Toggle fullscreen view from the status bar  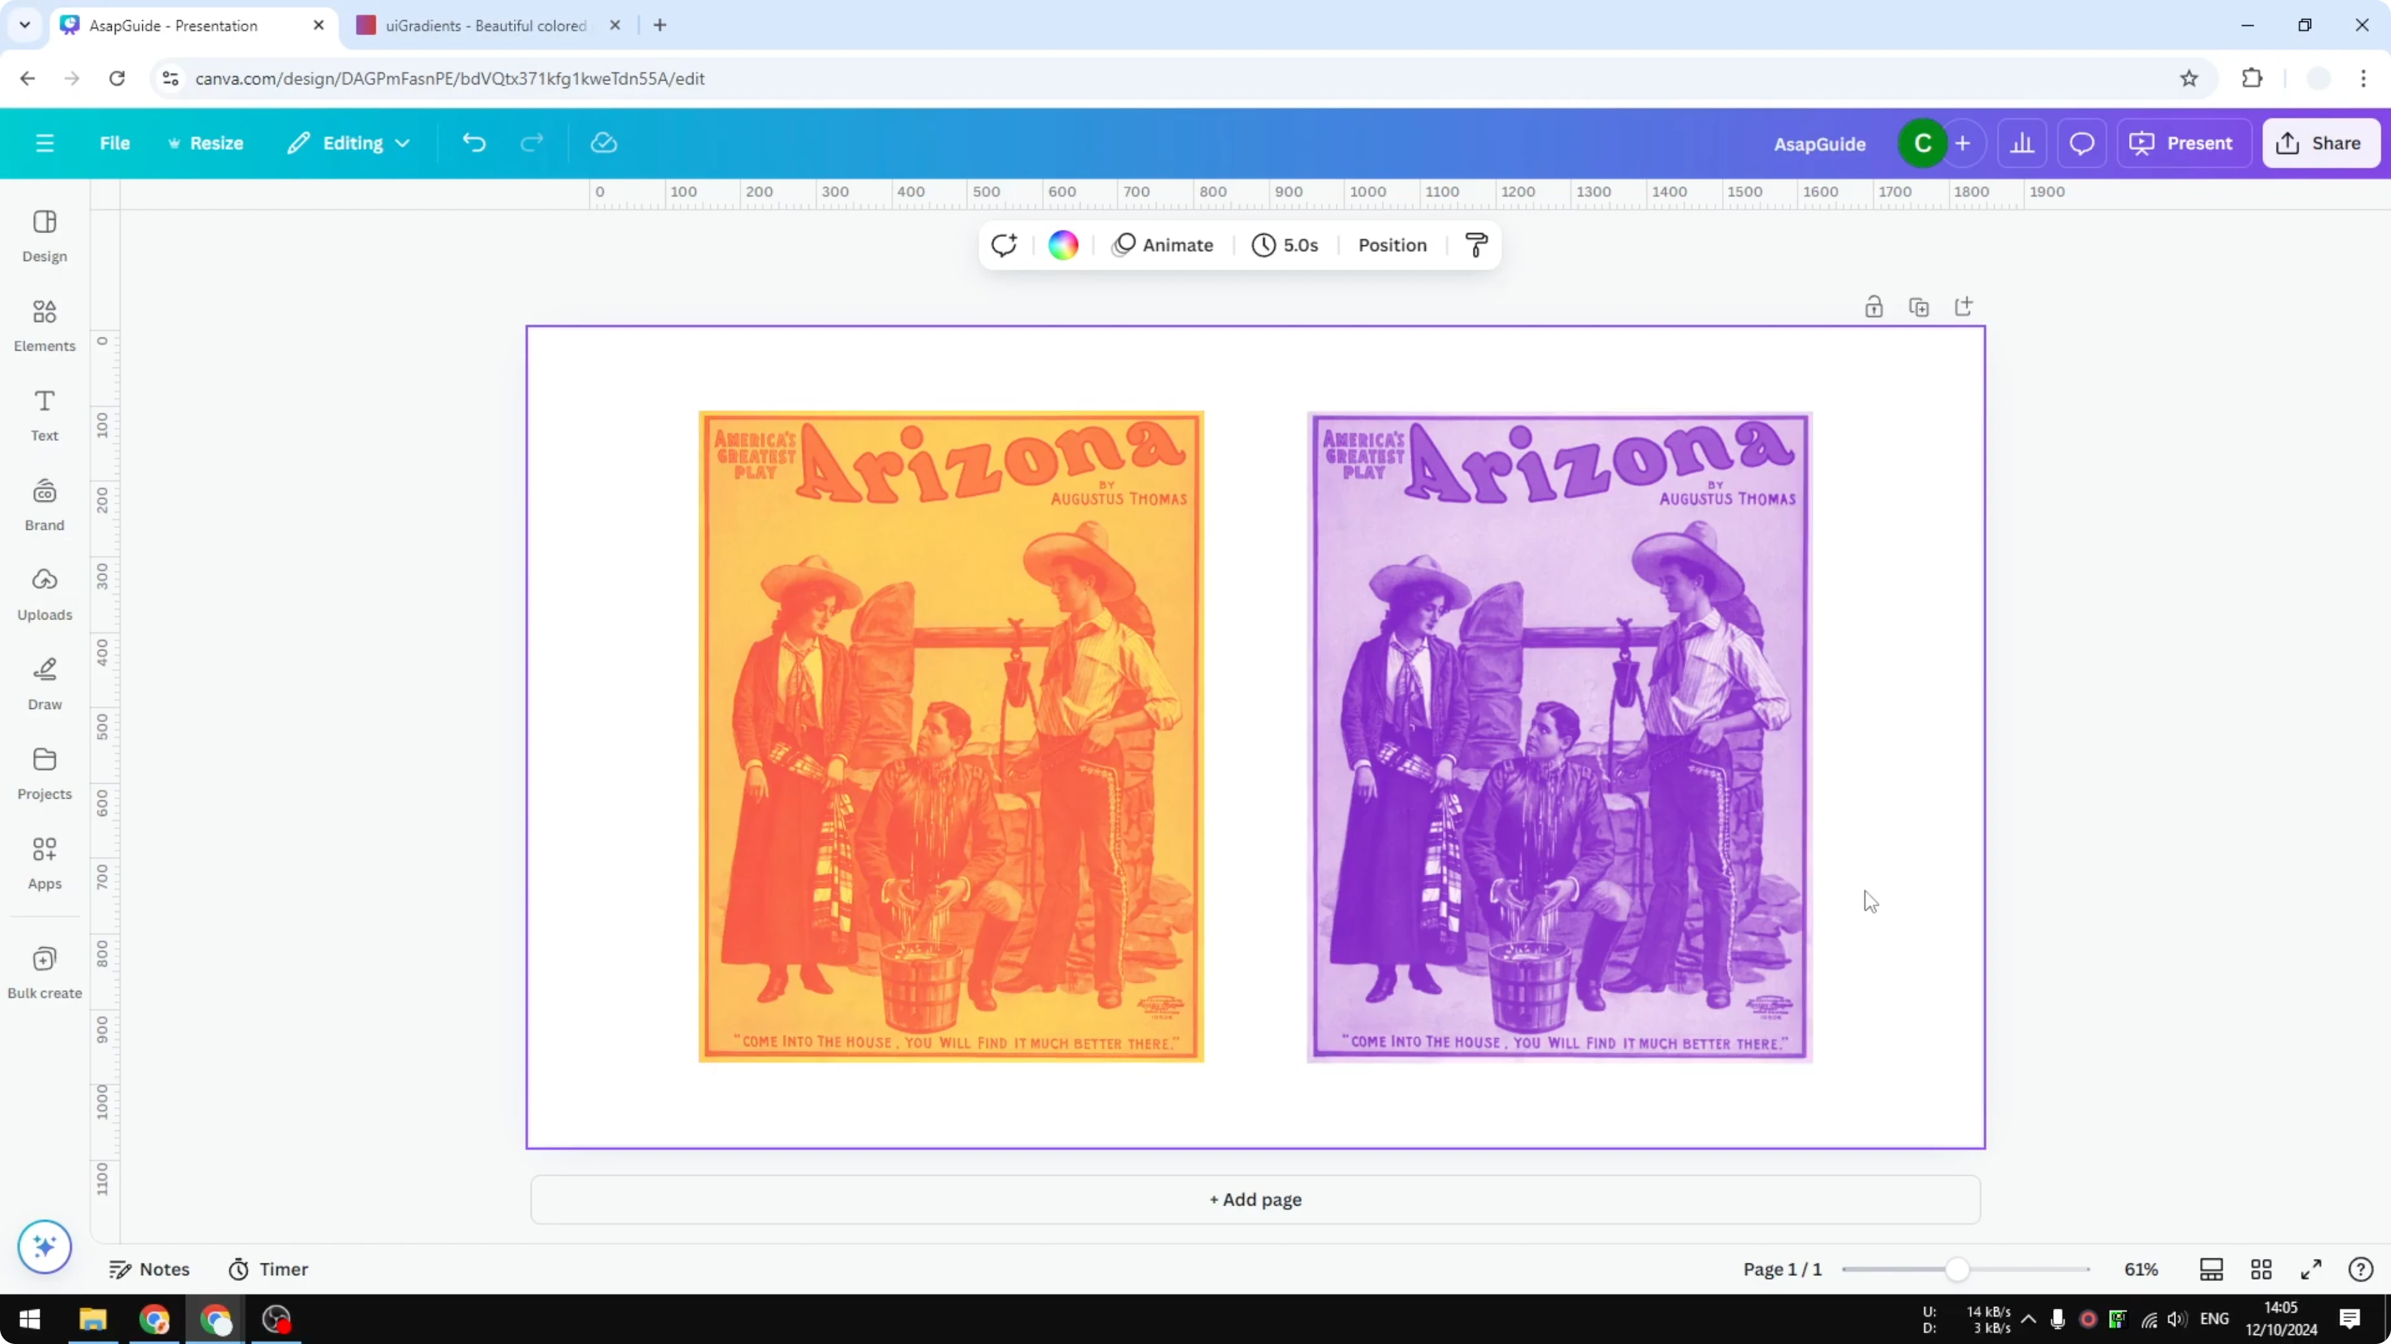[x=2312, y=1269]
